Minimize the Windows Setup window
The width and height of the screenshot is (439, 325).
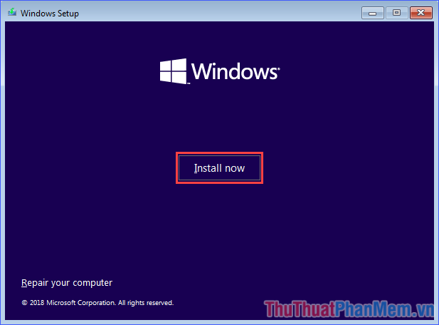click(372, 13)
